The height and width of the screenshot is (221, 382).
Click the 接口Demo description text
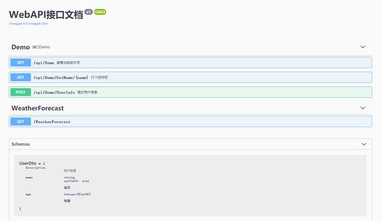[41, 47]
